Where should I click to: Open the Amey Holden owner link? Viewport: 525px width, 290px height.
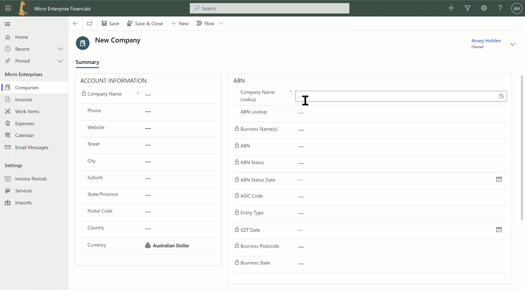[486, 41]
